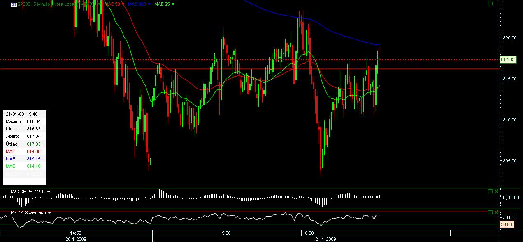This screenshot has height=242, width=523.
Task: Expand the MACDH 26; 12; 9 settings dropdown
Action: 49,192
